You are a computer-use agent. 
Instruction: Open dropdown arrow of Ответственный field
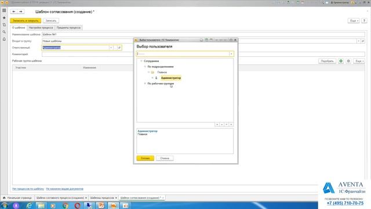[x=111, y=48]
